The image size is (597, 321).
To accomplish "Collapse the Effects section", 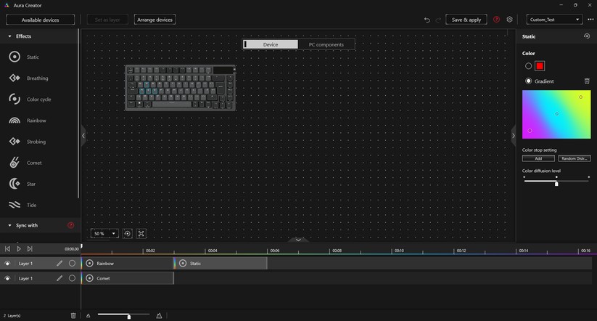I will 9,36.
